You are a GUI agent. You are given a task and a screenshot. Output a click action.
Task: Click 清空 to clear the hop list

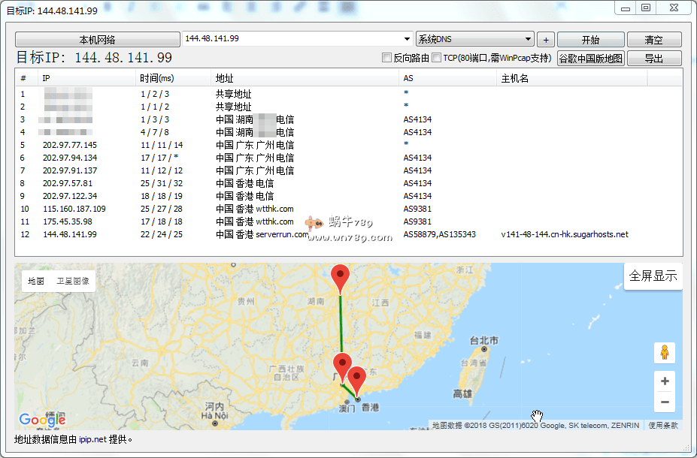click(655, 39)
